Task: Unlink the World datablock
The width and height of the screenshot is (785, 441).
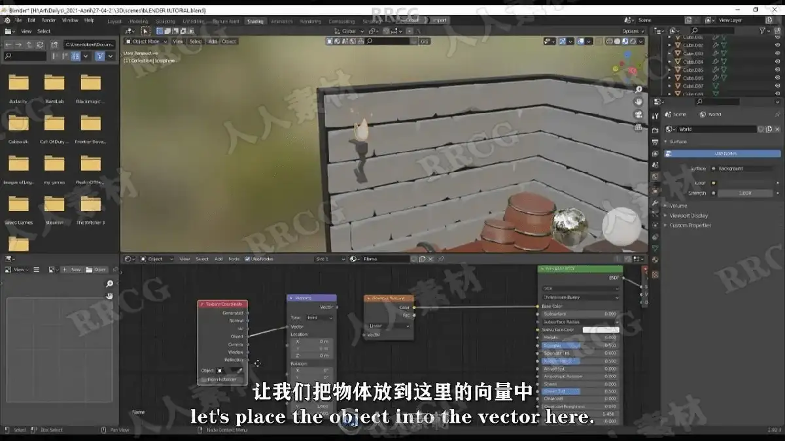Action: coord(776,129)
